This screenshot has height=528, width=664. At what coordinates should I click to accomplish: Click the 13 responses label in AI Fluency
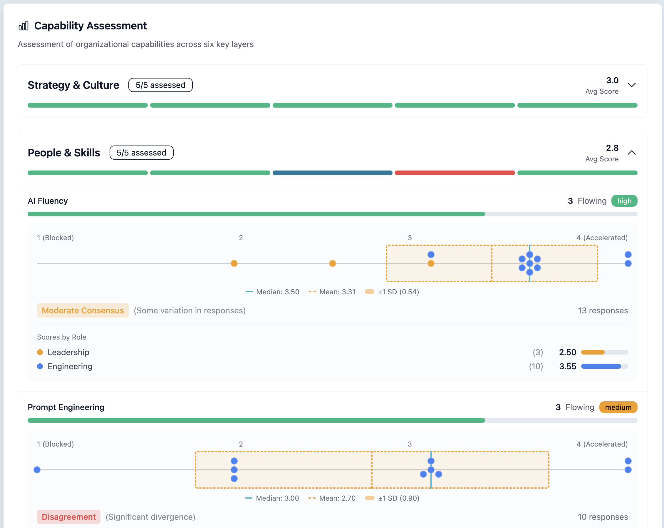point(603,310)
